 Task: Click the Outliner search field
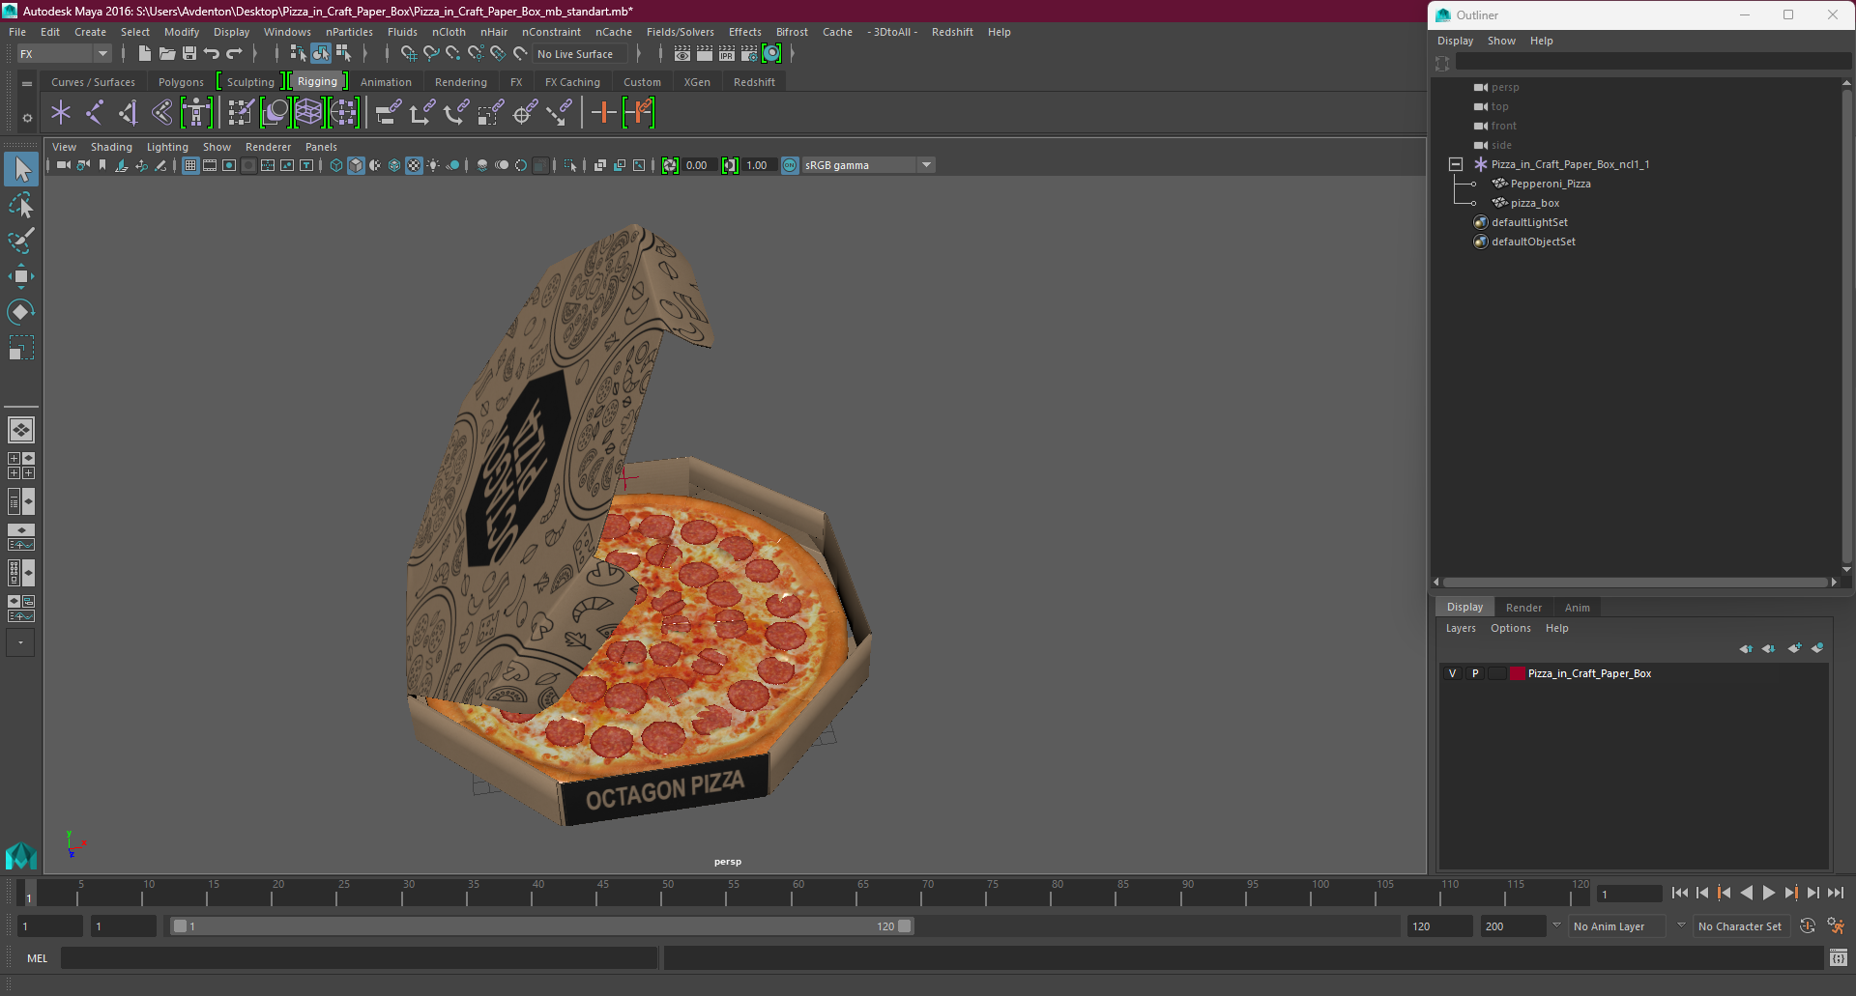(x=1653, y=62)
